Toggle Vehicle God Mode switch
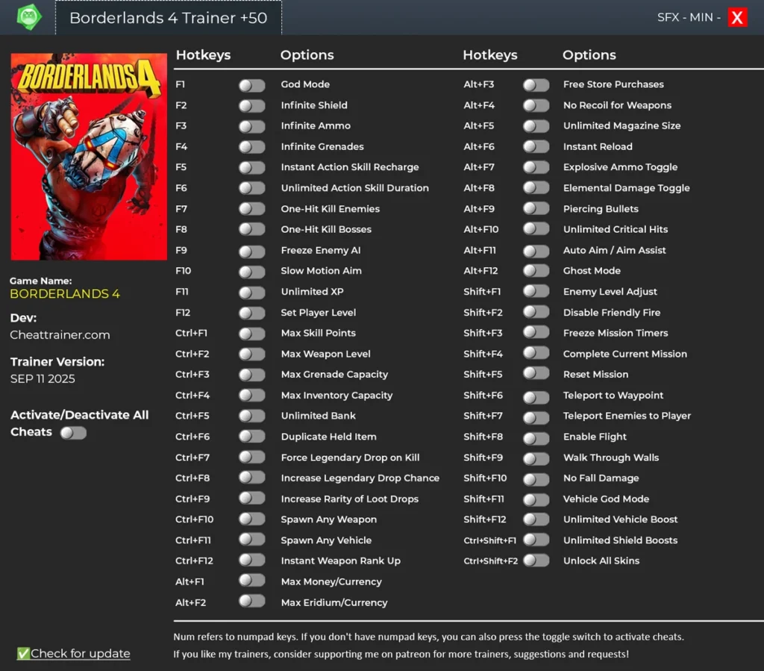The height and width of the screenshot is (671, 764). (x=536, y=500)
